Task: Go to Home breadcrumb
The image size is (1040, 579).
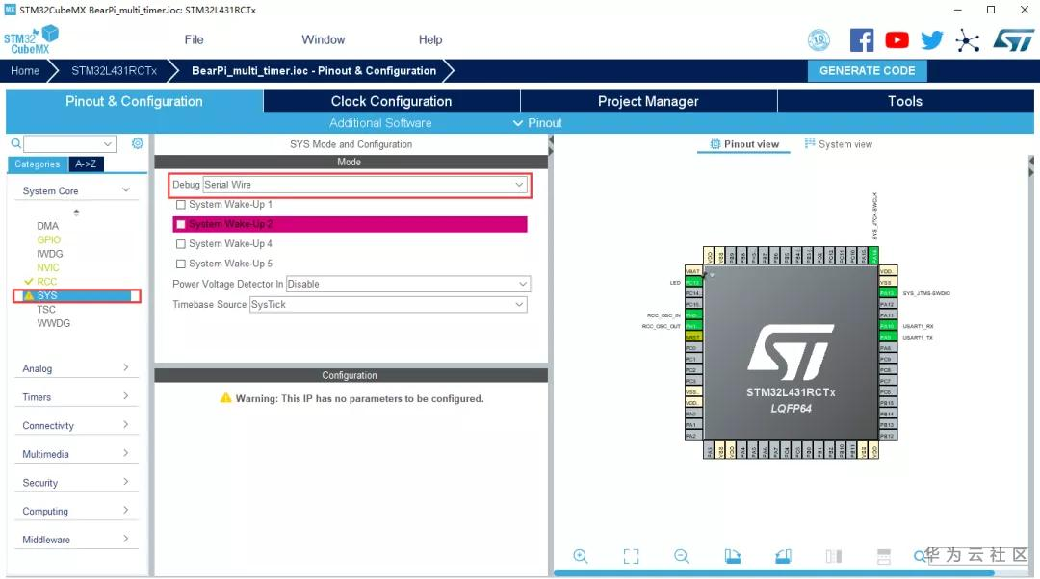Action: click(24, 71)
